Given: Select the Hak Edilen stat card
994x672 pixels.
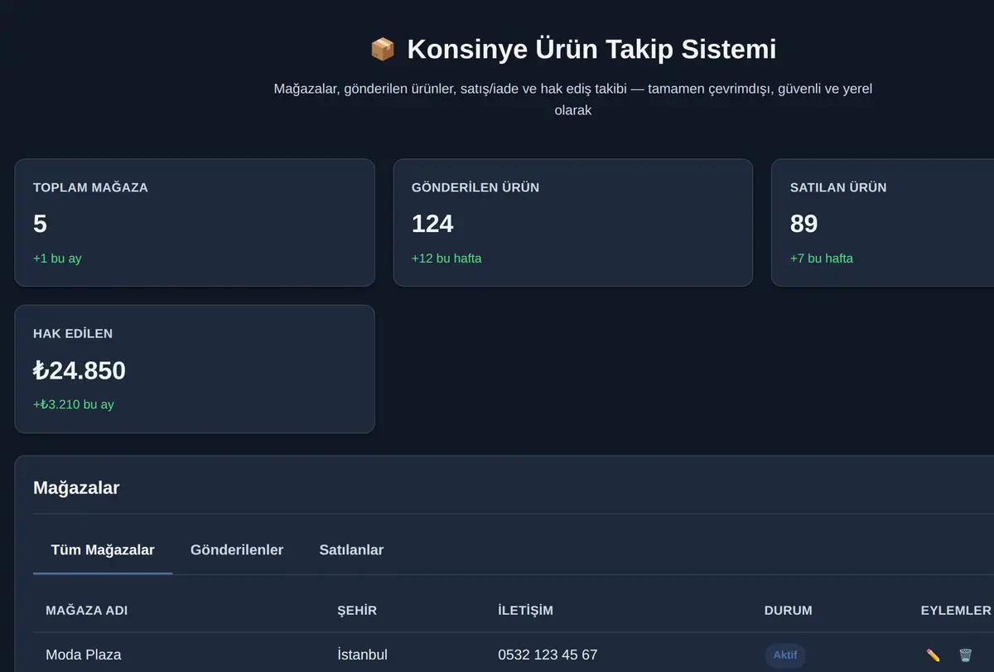Looking at the screenshot, I should pyautogui.click(x=195, y=370).
